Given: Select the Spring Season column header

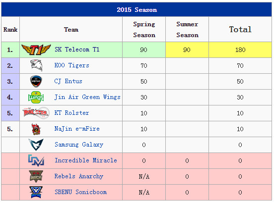Looking at the screenshot, I should pyautogui.click(x=144, y=29).
